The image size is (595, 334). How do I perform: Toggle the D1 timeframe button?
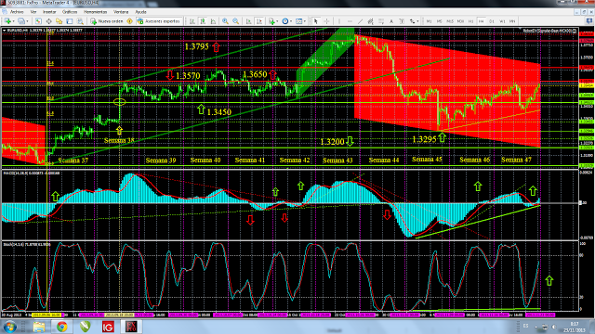(x=492, y=21)
